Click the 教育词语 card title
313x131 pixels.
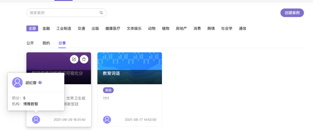pos(111,73)
